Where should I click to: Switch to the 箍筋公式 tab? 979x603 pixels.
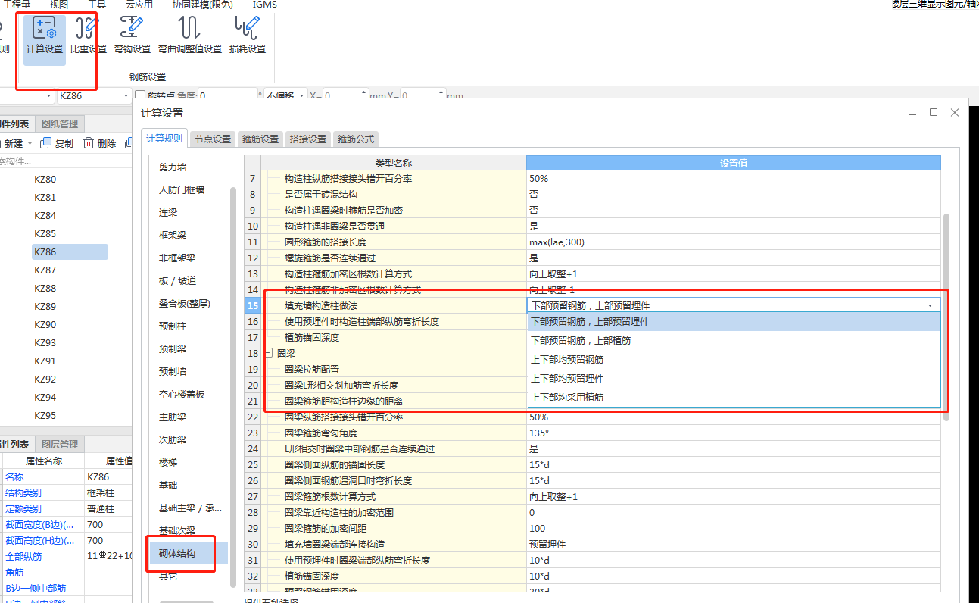(356, 139)
